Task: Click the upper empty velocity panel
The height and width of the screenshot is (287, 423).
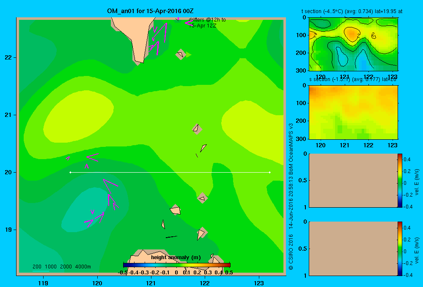Action: point(353,180)
